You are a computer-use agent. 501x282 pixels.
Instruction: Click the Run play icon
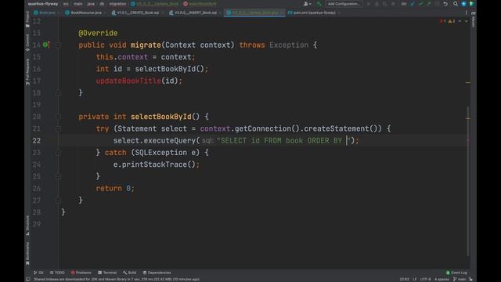pos(369,4)
